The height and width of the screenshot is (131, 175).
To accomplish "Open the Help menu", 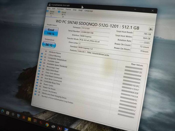I will pyautogui.click(x=80, y=10).
